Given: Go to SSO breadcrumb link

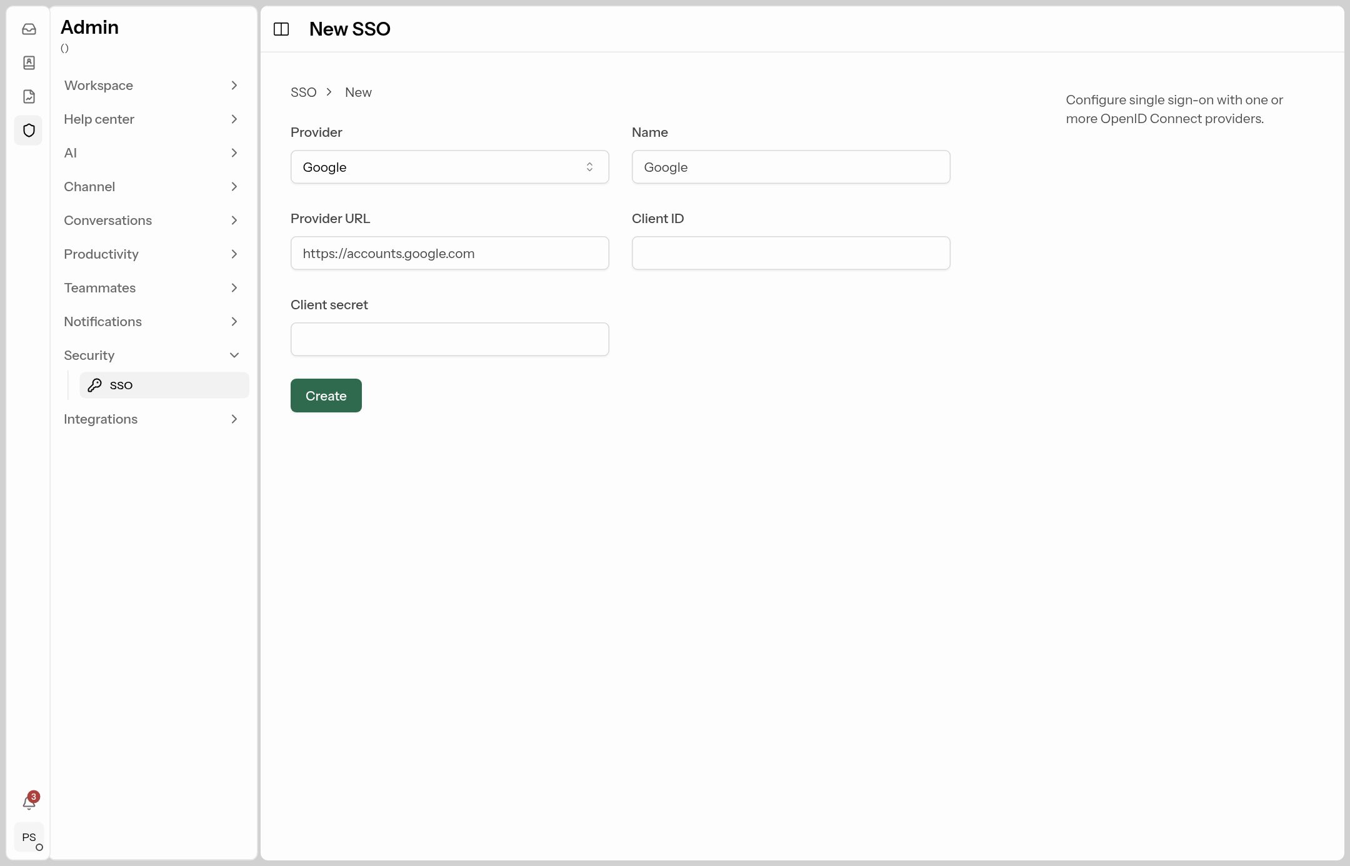Looking at the screenshot, I should [304, 92].
